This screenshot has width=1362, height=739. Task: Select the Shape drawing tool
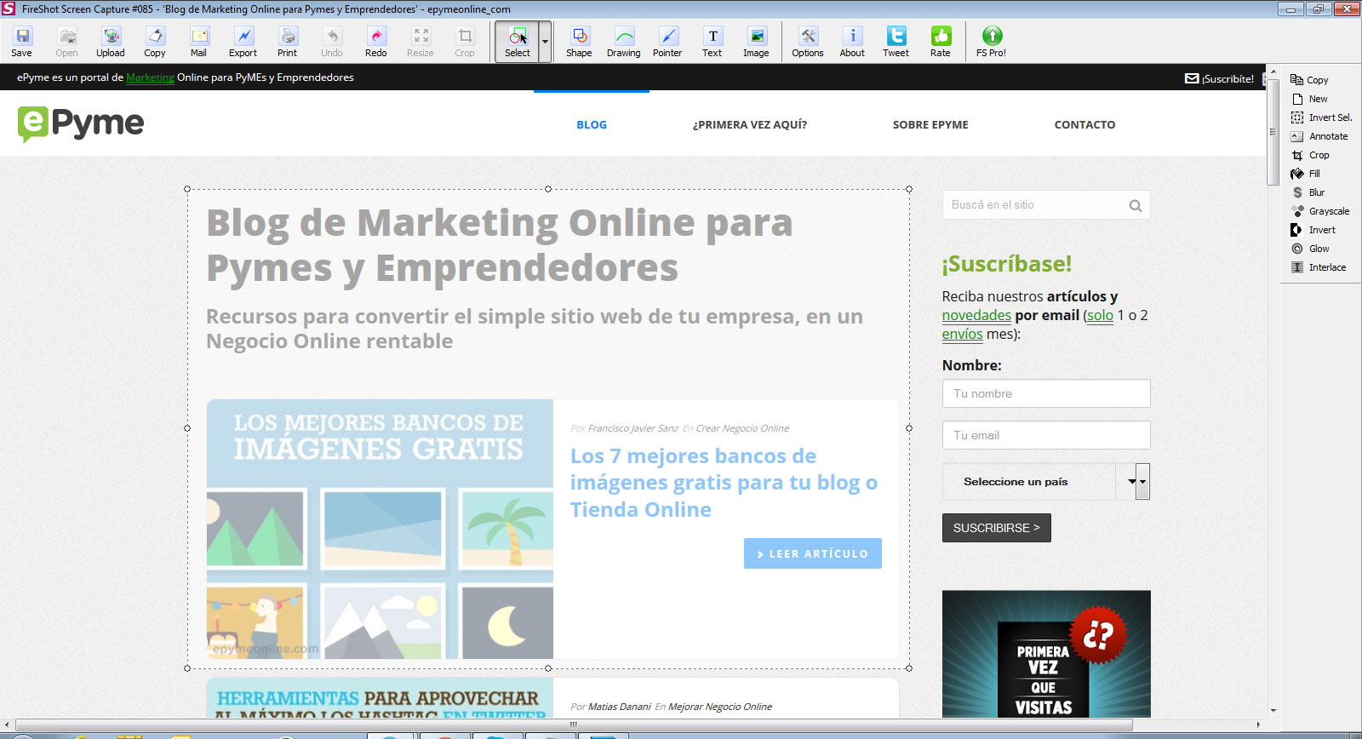(x=579, y=41)
